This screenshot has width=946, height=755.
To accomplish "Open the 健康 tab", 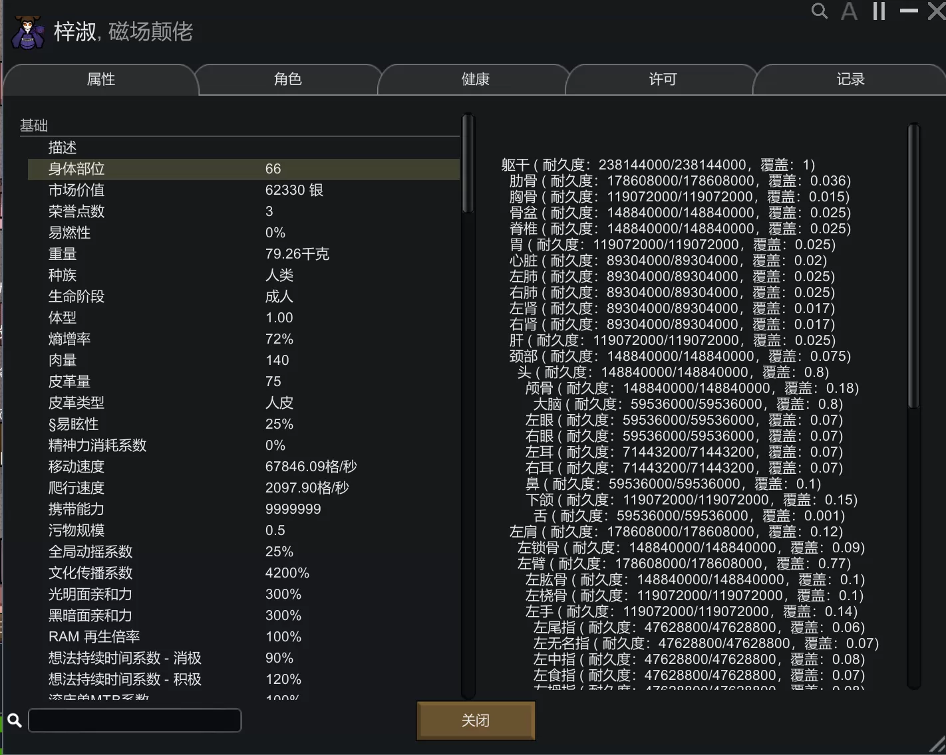I will [475, 80].
